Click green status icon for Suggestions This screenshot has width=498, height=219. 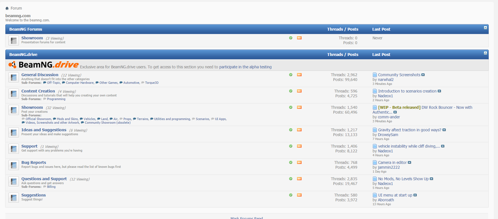coord(291,195)
